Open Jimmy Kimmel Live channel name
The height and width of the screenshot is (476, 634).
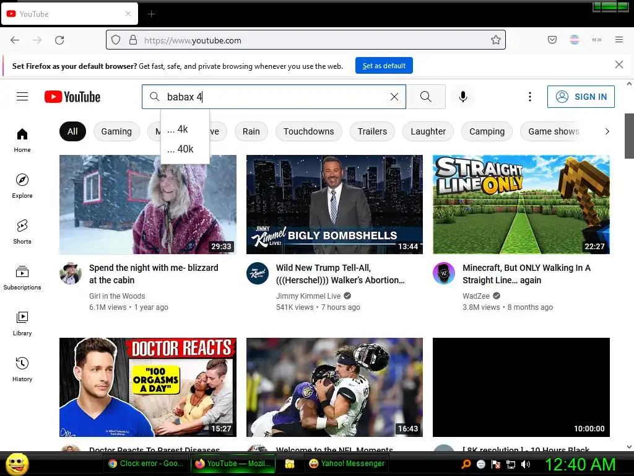(x=308, y=296)
